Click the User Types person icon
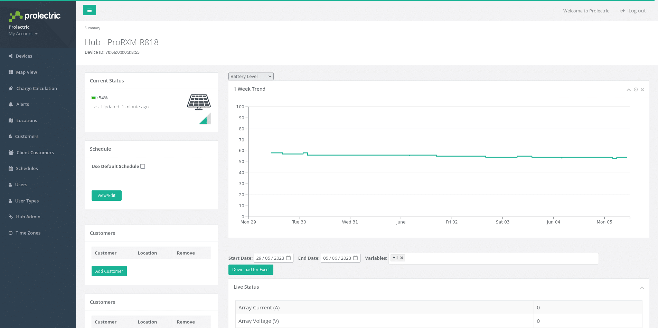This screenshot has height=328, width=658. click(x=10, y=201)
